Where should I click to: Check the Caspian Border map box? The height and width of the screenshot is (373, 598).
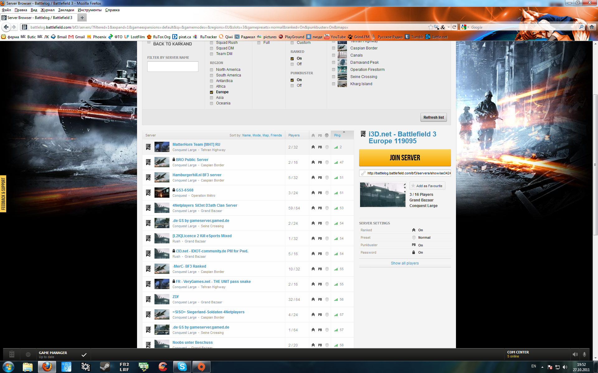click(334, 48)
